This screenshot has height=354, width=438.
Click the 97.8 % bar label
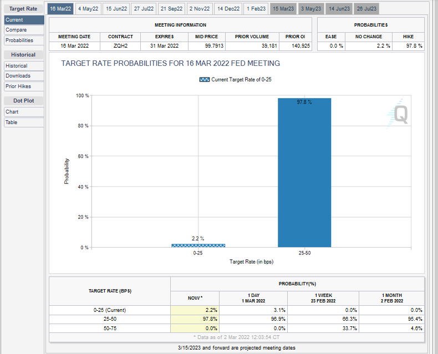click(x=304, y=102)
